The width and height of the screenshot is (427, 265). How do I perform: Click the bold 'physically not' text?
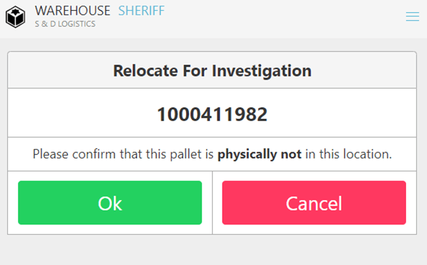pyautogui.click(x=259, y=154)
